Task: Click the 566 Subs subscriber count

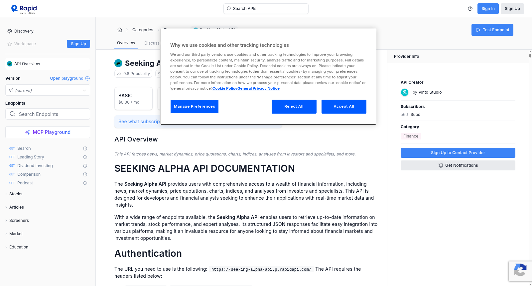Action: tap(410, 115)
